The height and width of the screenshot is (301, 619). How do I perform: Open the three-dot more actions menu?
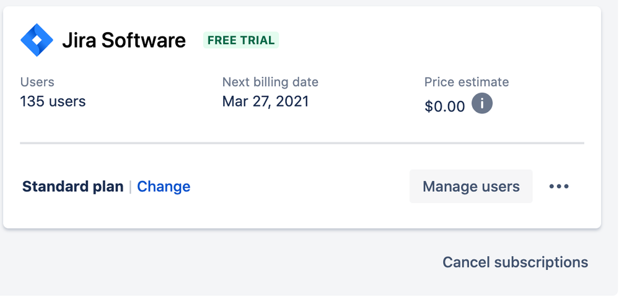pyautogui.click(x=559, y=186)
